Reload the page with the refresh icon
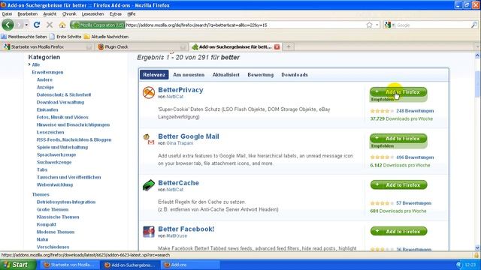This screenshot has height=270, width=481. tap(37, 25)
